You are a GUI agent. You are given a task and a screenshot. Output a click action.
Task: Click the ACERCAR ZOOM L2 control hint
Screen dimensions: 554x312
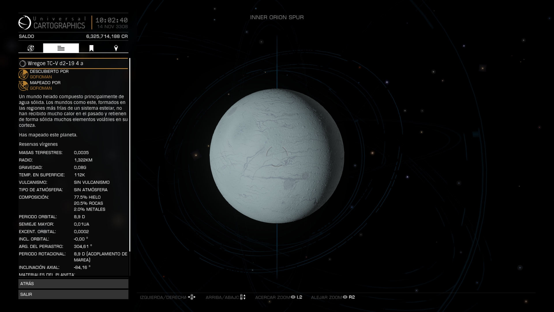coord(278,297)
